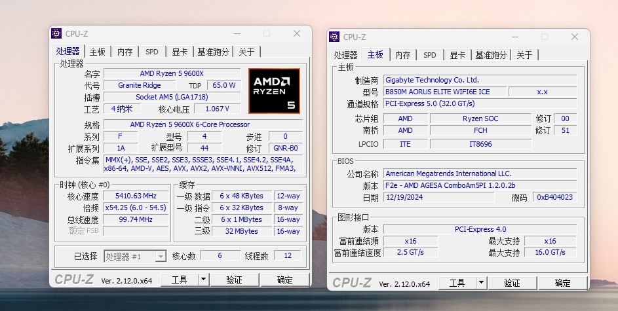Click the B850M AORUS ELITE WIFI6E ICE model
This screenshot has height=311, width=618.
coord(445,92)
